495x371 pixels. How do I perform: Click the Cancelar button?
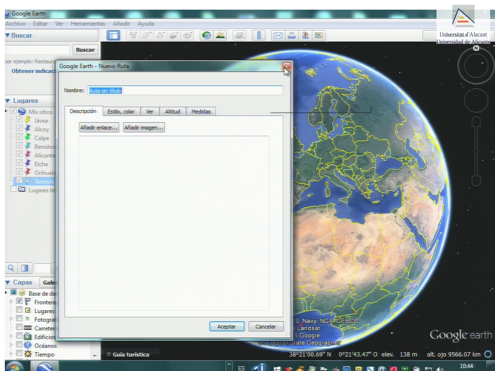(265, 327)
